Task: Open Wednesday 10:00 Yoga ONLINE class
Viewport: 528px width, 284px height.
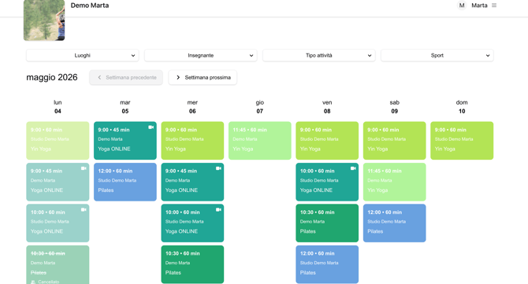Action: pyautogui.click(x=192, y=223)
